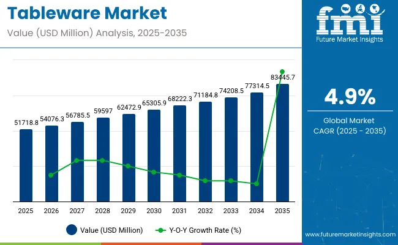Screen dimensions: 398x245
Task: Click the subtitle Value (USD Million) Analysis, 2025-2035
Action: [x=97, y=33]
